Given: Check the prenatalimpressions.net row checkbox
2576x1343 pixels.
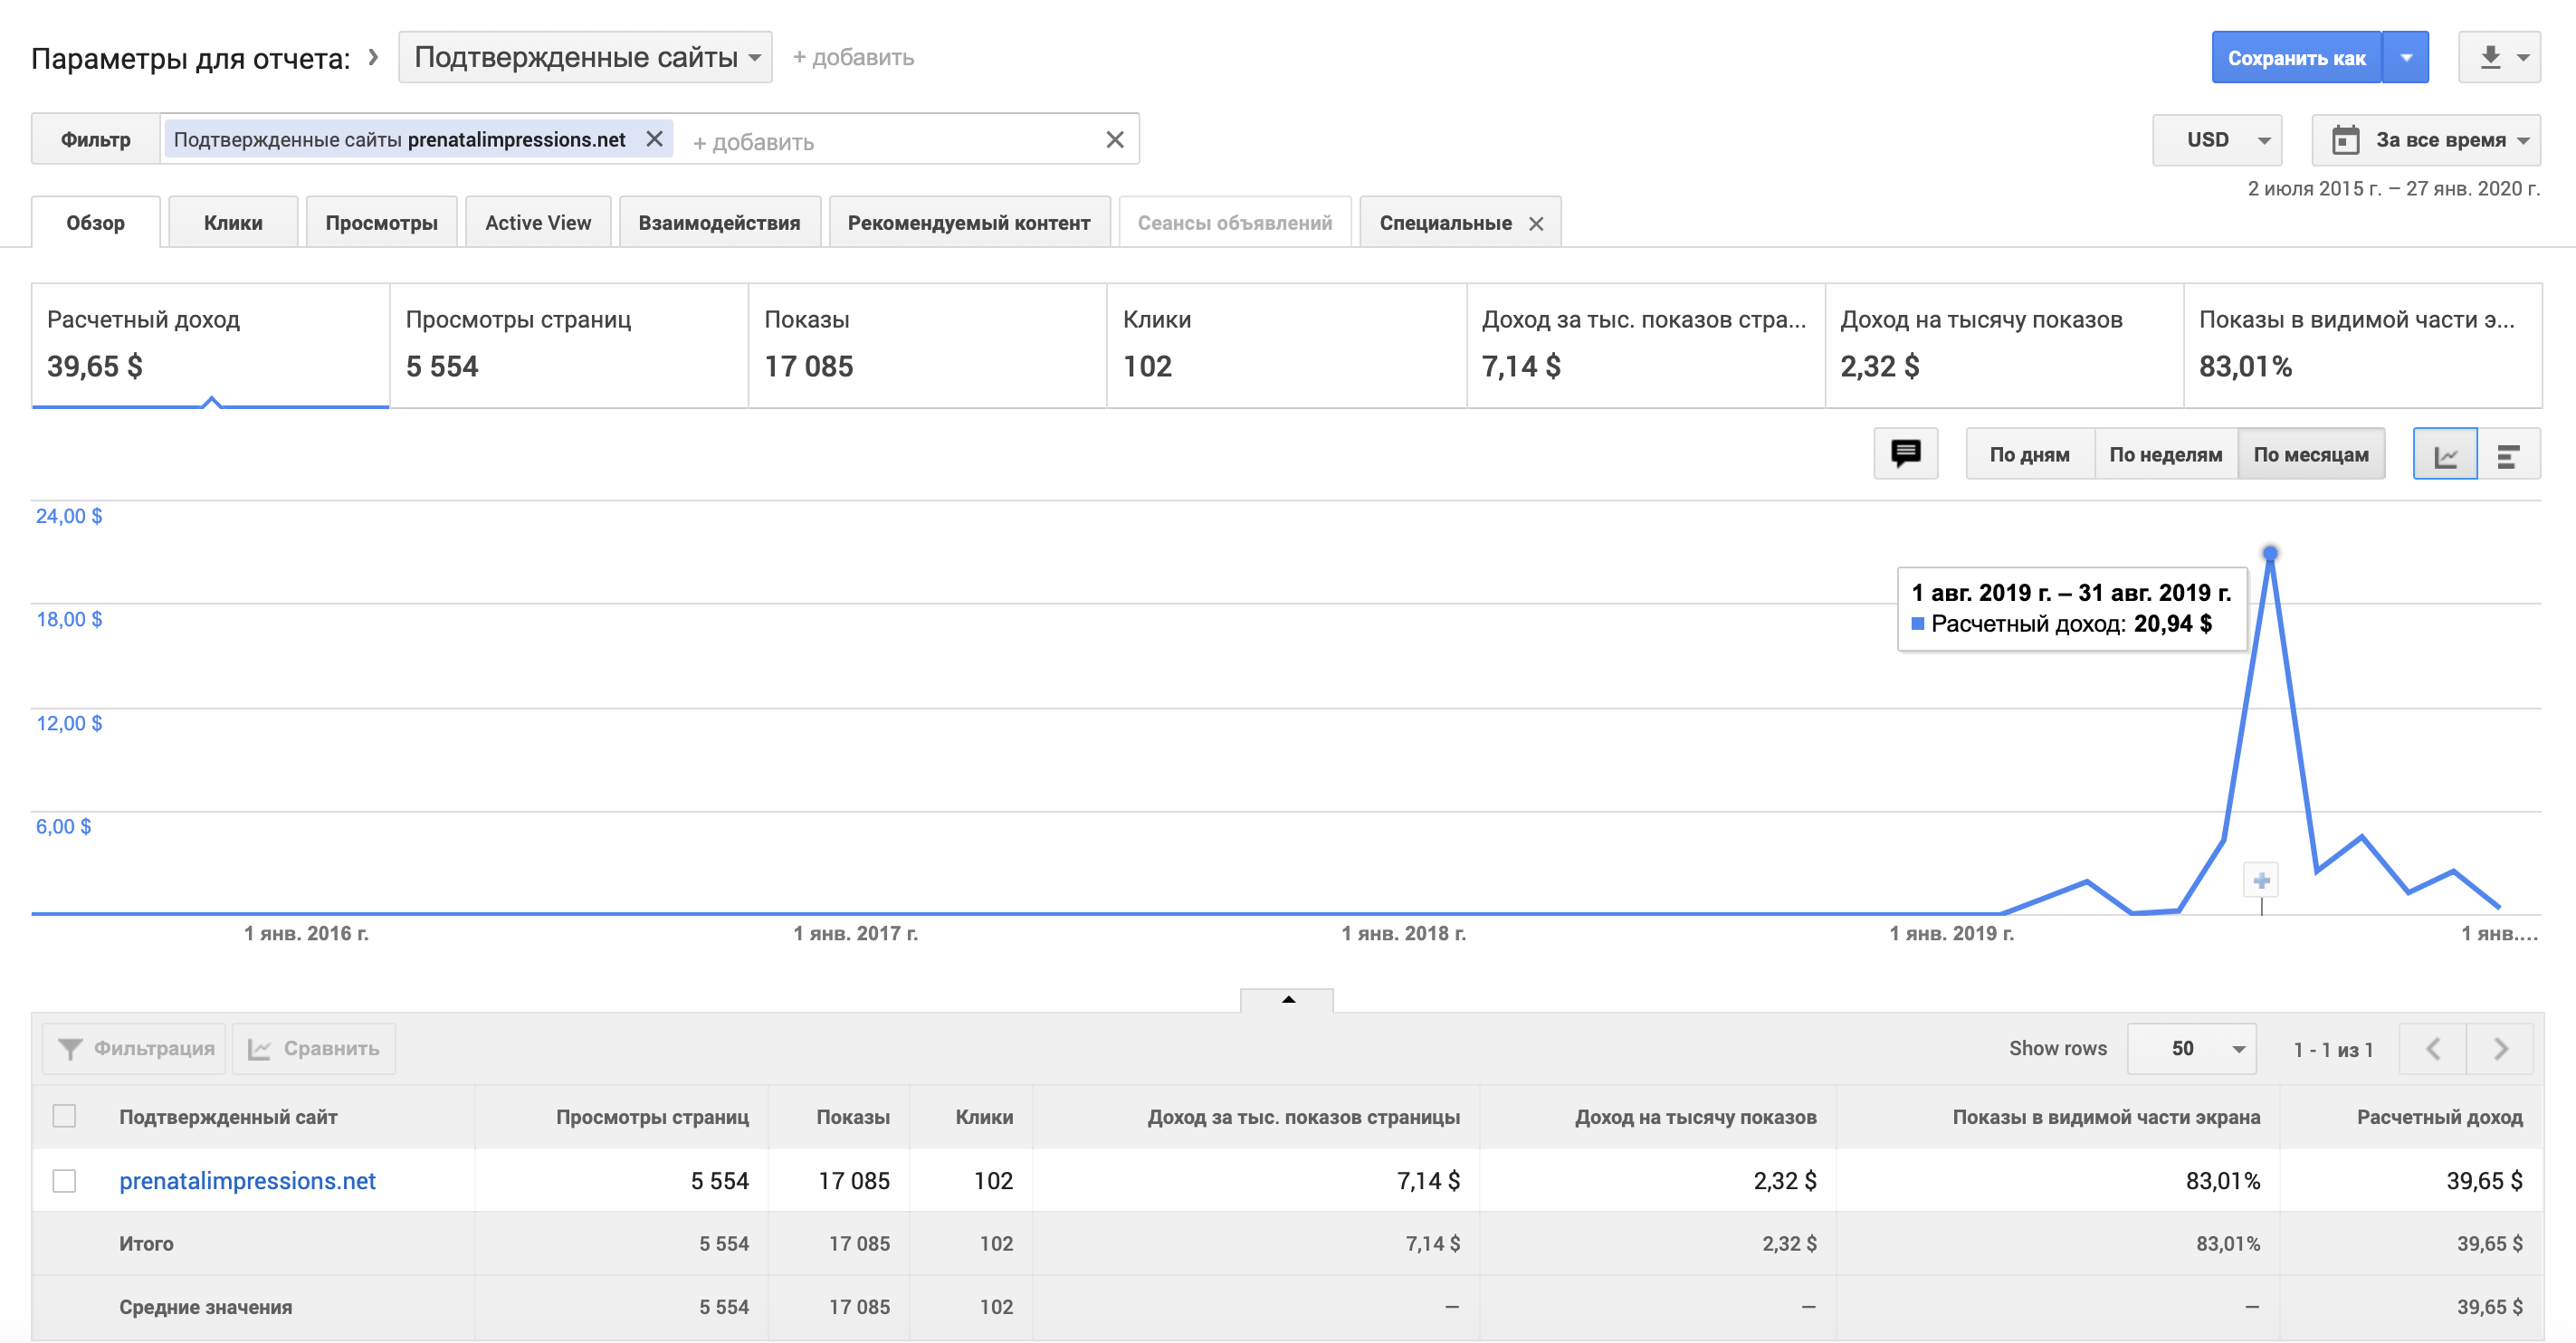Looking at the screenshot, I should pyautogui.click(x=64, y=1180).
